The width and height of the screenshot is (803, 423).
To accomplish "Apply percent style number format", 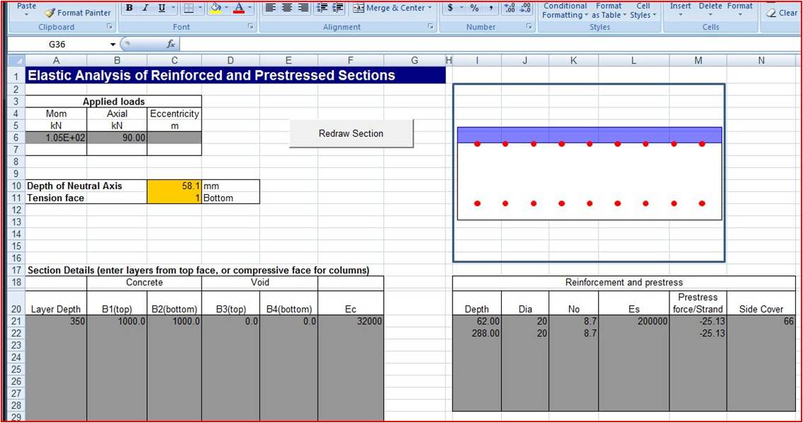I will pos(474,8).
